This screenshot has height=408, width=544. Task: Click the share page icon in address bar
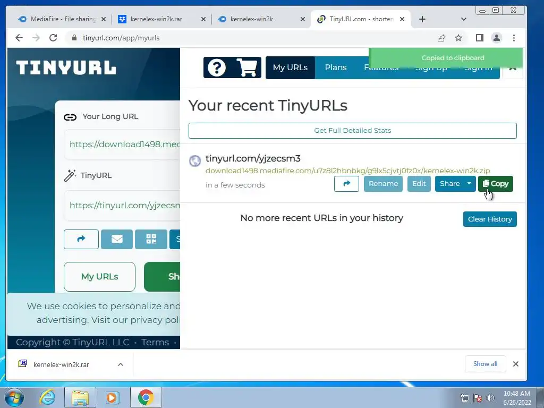(x=441, y=38)
